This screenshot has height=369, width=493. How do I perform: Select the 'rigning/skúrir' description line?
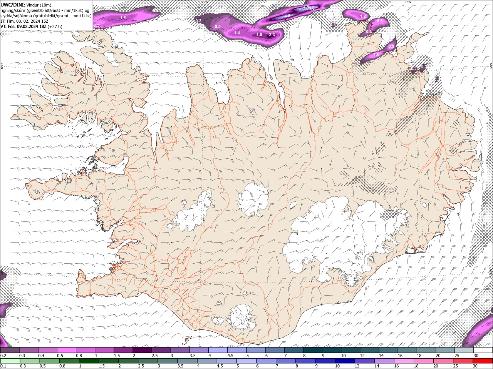(x=45, y=10)
